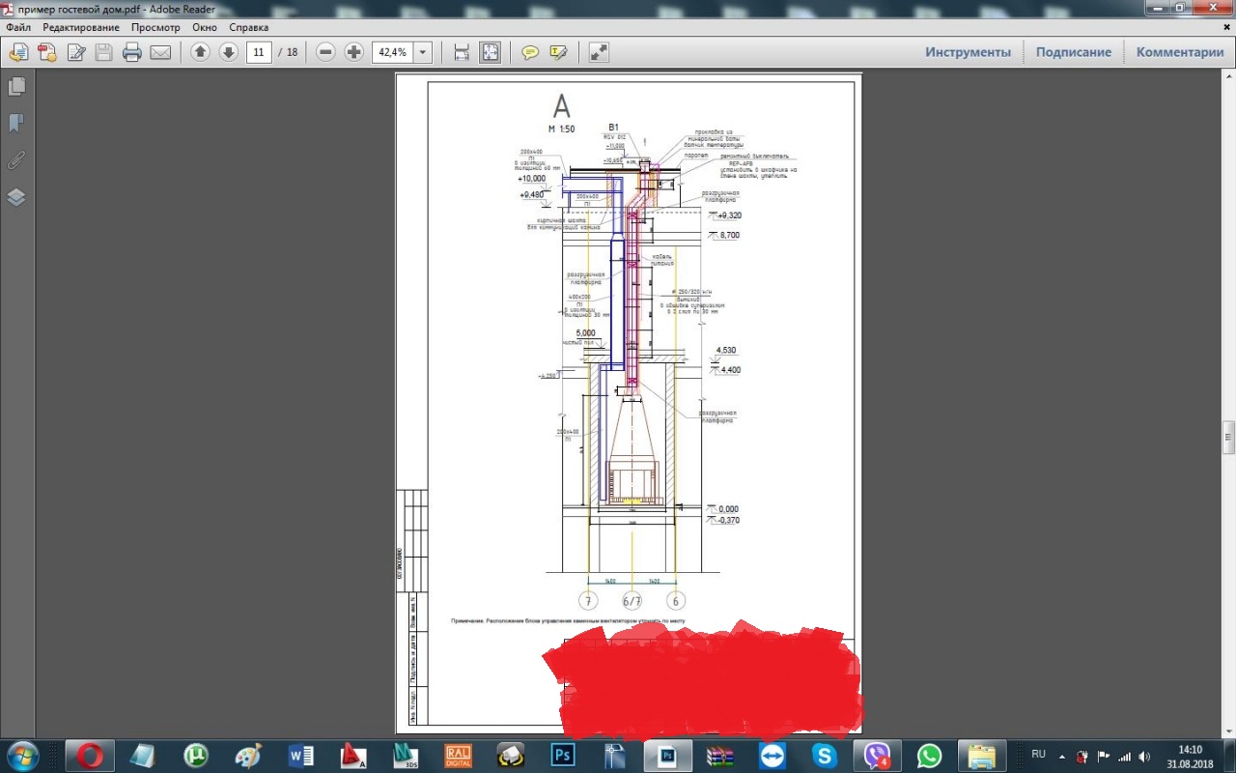Open the Инструменты pane
Screen dimensions: 1236x773
point(968,52)
